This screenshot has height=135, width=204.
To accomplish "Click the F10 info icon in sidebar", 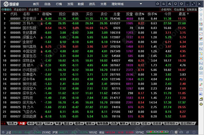I will (x=201, y=49).
